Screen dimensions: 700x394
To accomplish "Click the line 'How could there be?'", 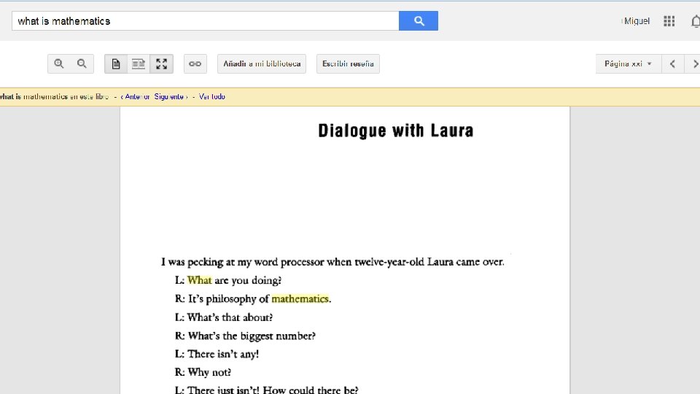I will pos(311,390).
